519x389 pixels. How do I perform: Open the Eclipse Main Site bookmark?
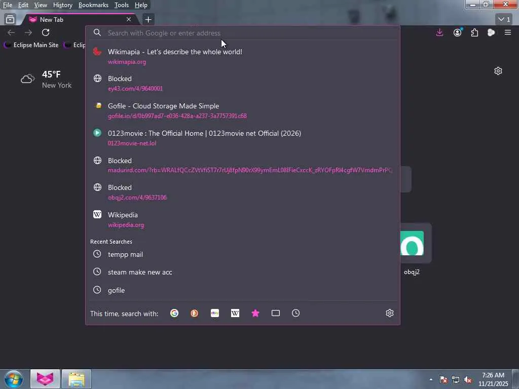click(x=31, y=45)
